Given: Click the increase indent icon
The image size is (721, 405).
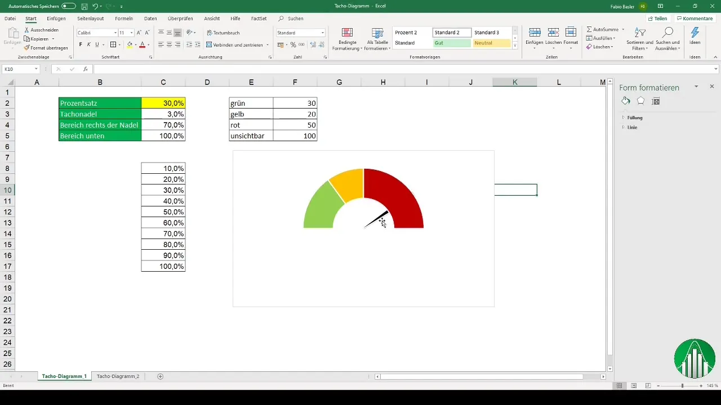Looking at the screenshot, I should (x=198, y=44).
